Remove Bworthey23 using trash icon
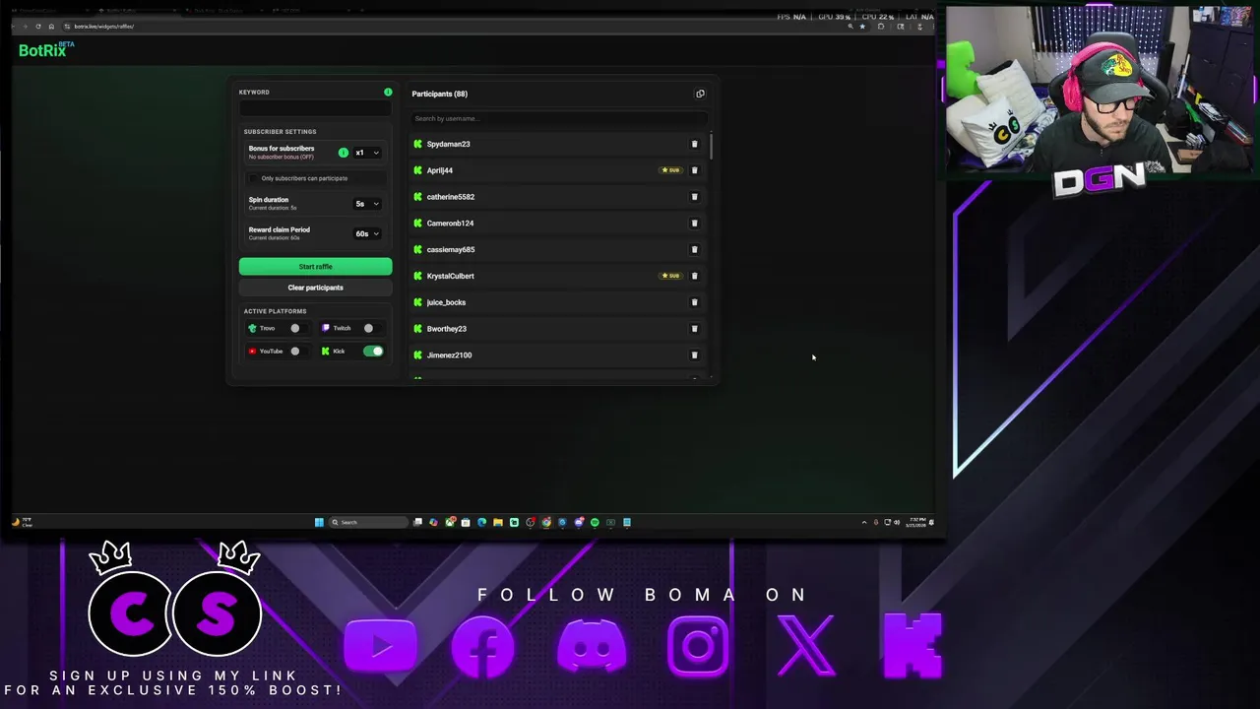This screenshot has height=709, width=1260. (694, 329)
